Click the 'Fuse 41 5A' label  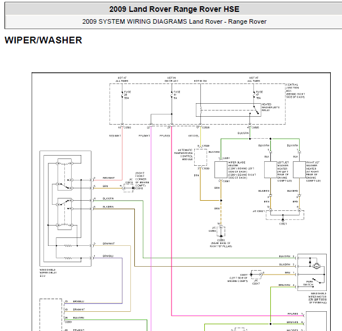pyautogui.click(x=177, y=95)
